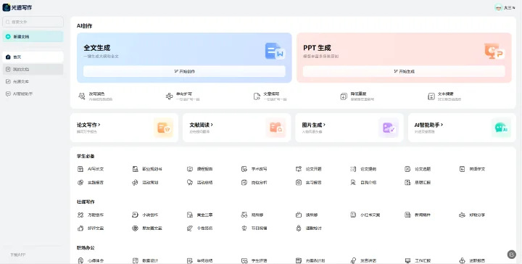Click the 光速写作 logo icon

coord(7,7)
